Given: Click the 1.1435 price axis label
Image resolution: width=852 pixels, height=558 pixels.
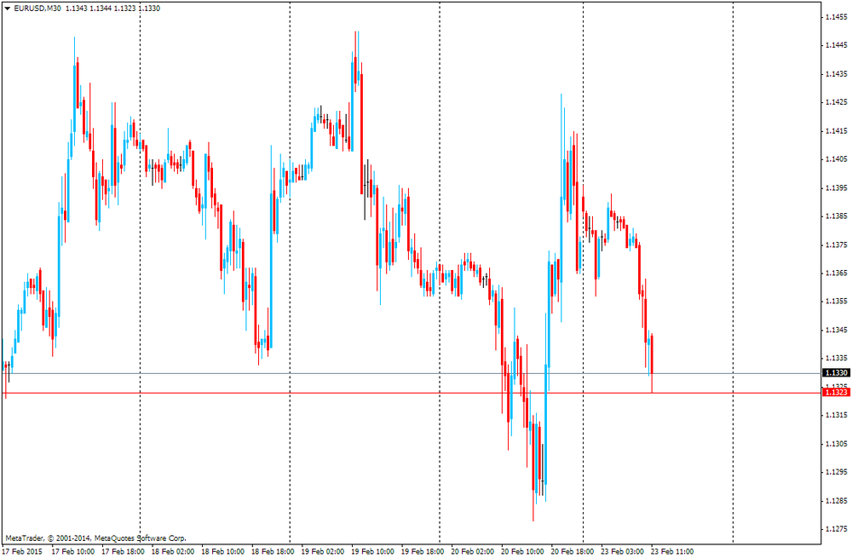Looking at the screenshot, I should pos(837,74).
